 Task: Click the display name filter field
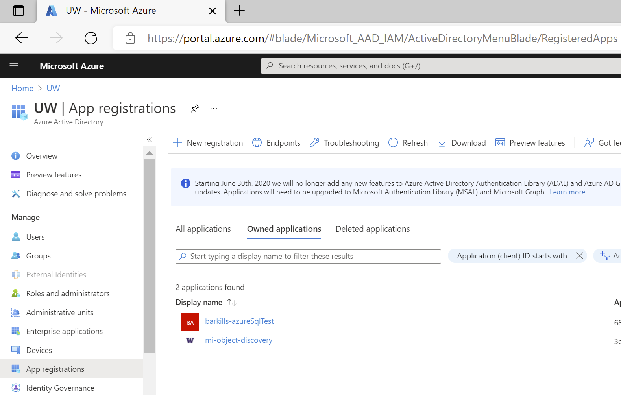coord(308,257)
